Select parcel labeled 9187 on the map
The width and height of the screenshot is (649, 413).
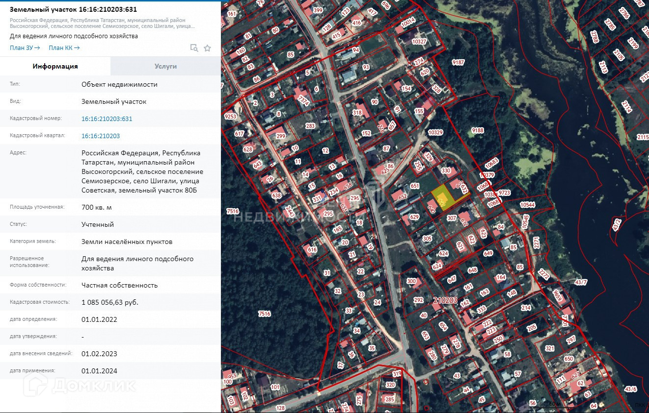coord(458,62)
